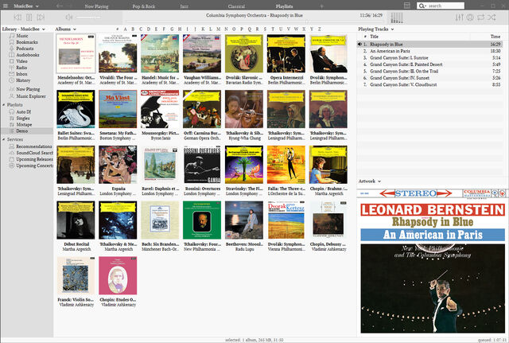The height and width of the screenshot is (343, 509).
Task: Open the MusicBee application dropdown menu
Action: pos(26,6)
